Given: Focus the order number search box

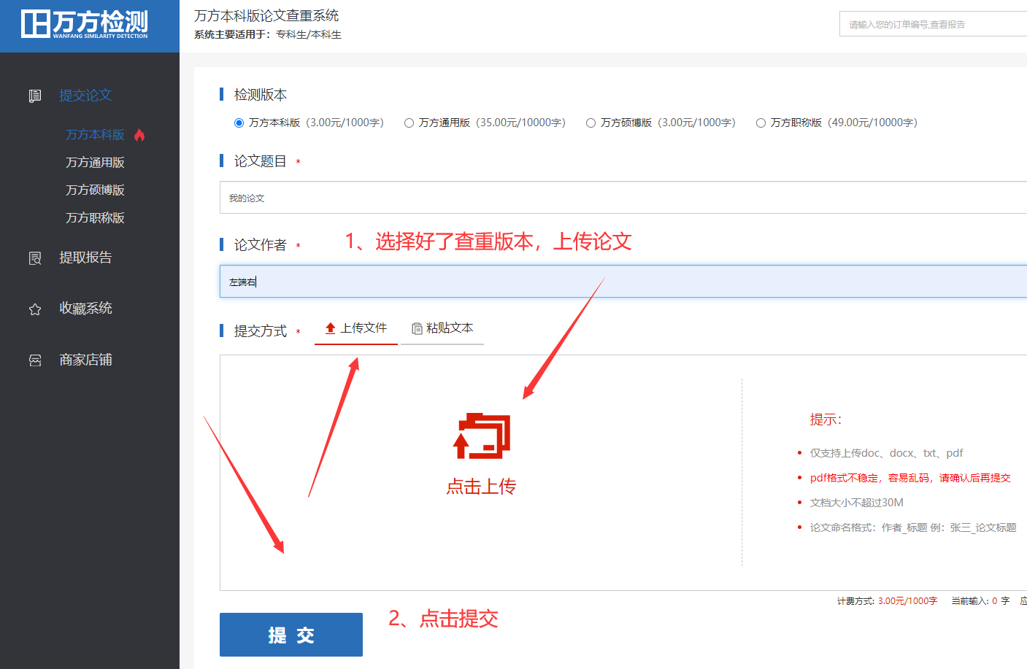Looking at the screenshot, I should (933, 24).
